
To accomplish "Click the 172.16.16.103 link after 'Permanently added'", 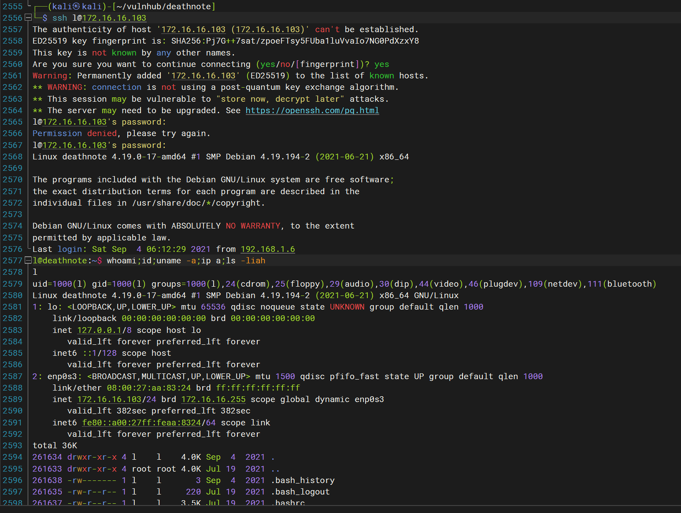I will pos(203,76).
